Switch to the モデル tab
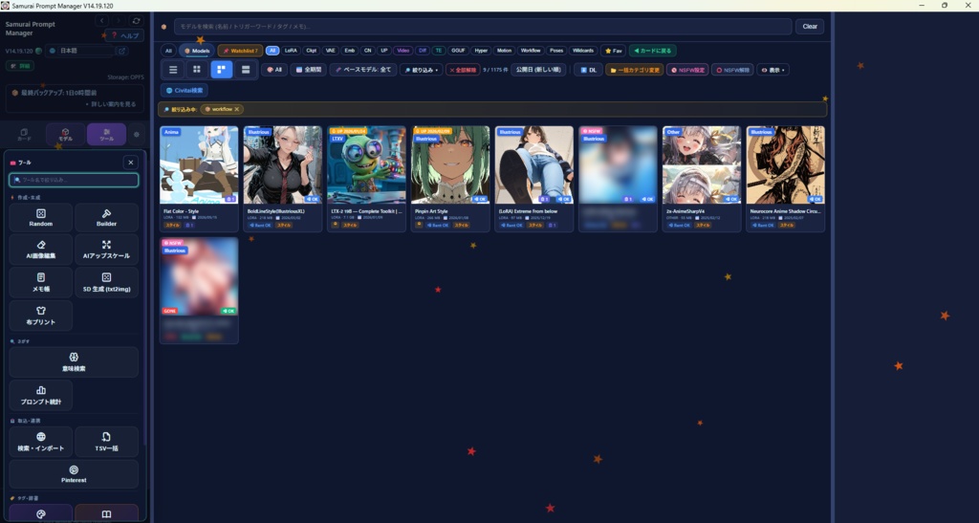979x523 pixels. coord(65,134)
